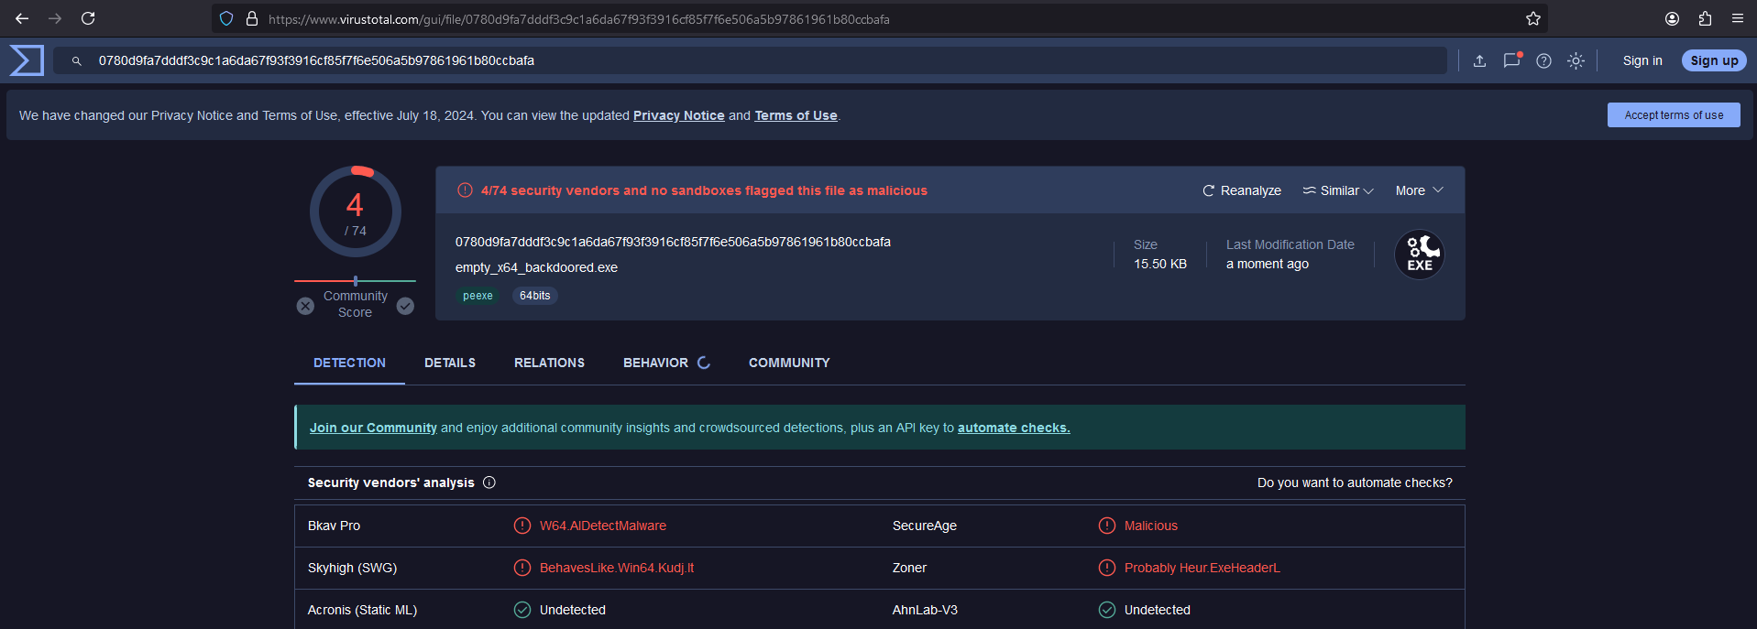
Task: Click the SecureAge malicious alert icon
Action: pos(1107,526)
